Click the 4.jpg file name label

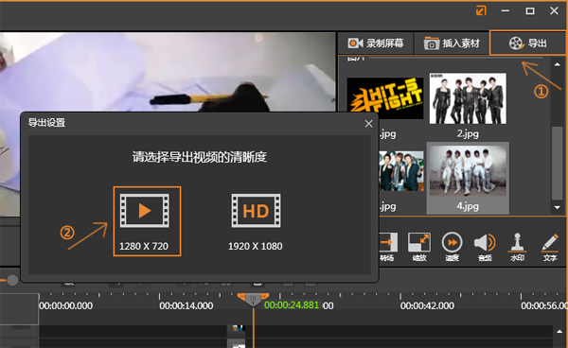[x=468, y=206]
